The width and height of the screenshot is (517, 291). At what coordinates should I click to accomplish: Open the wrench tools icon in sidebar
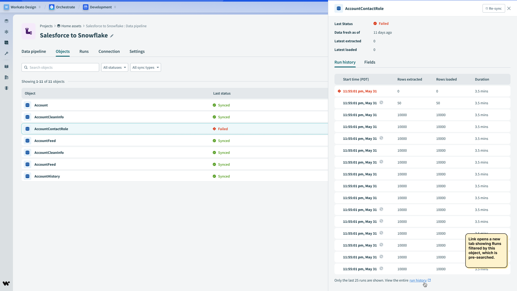point(6,53)
